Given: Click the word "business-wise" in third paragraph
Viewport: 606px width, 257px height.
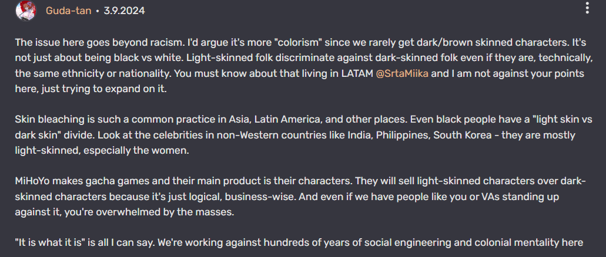Looking at the screenshot, I should coord(276,196).
